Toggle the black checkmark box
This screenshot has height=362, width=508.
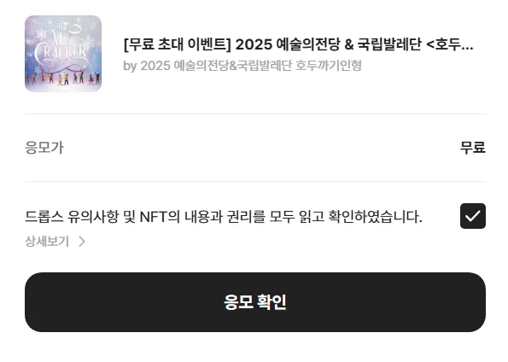tap(473, 216)
